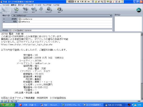The image size is (143, 107).
Task: Open Navigator from status bar component icon
Action: pos(2,101)
